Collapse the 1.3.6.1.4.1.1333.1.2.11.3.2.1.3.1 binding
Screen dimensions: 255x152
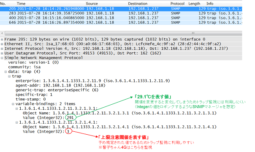pos(16,109)
